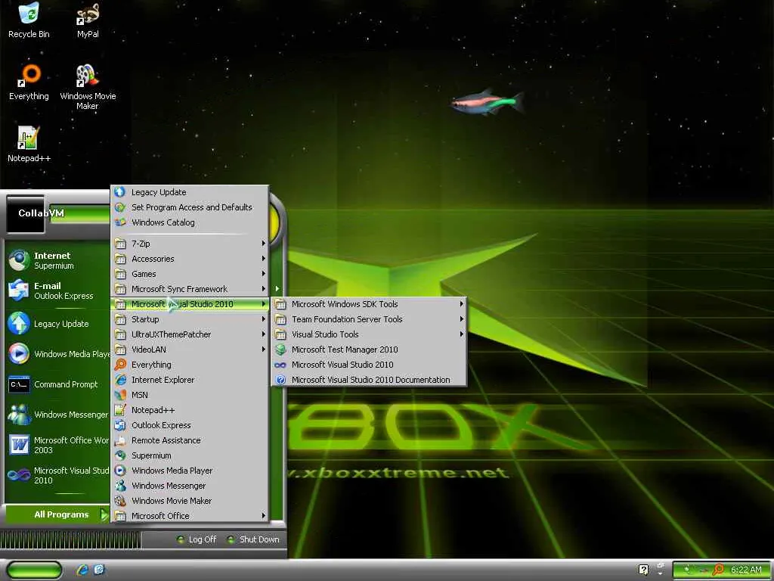Click the CollabVM user name
Screen dimensions: 774x581
(x=41, y=213)
